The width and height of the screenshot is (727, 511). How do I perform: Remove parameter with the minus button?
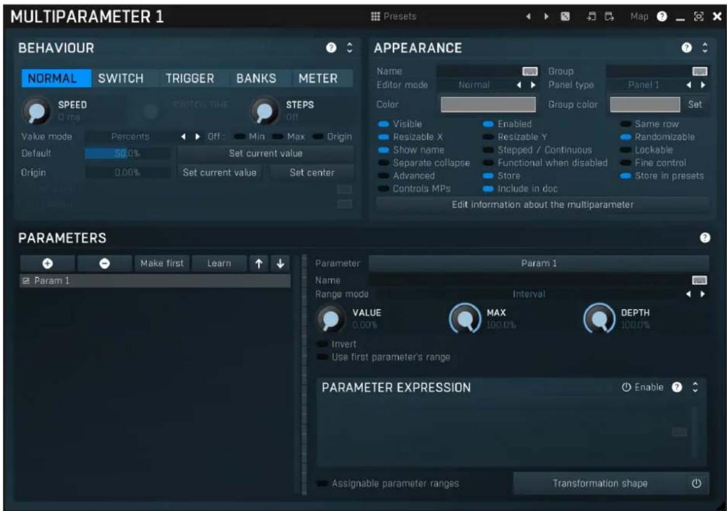[x=105, y=263]
